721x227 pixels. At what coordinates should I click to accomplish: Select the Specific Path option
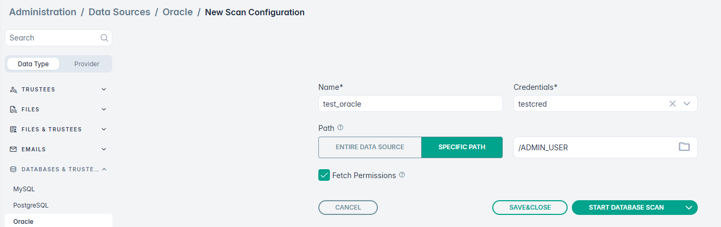click(462, 147)
